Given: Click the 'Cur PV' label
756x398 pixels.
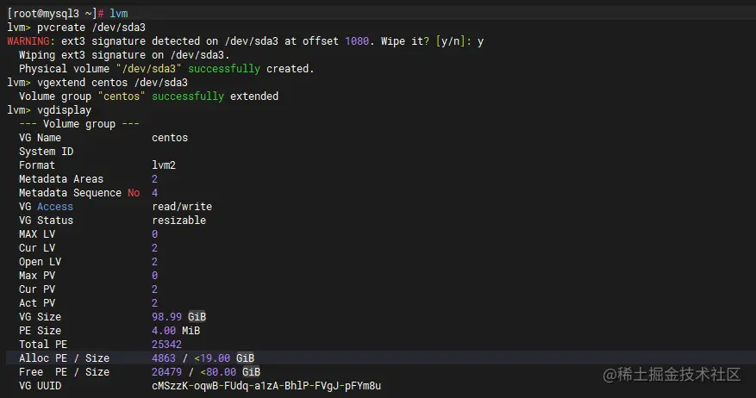Looking at the screenshot, I should tap(37, 289).
